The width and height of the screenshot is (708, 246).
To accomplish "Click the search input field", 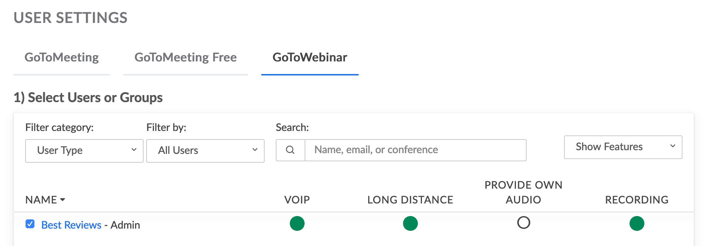I will point(415,150).
